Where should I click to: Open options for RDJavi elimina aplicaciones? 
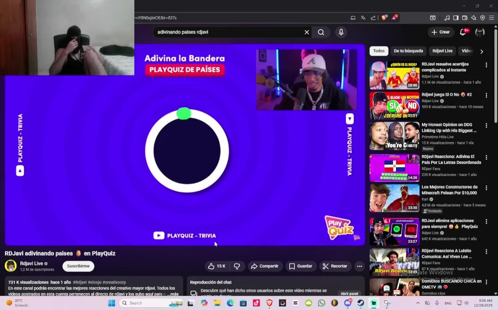[x=486, y=221]
